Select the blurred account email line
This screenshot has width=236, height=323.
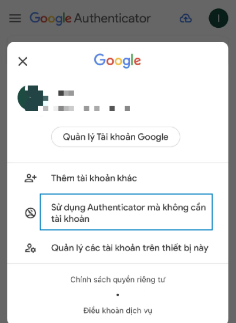[x=86, y=108]
